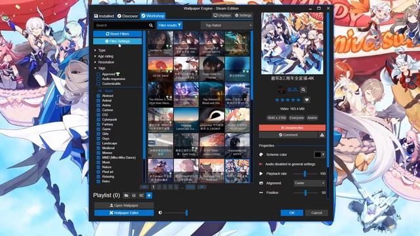Open playlist configuration gears icon
The height and width of the screenshot is (236, 420).
(141, 195)
